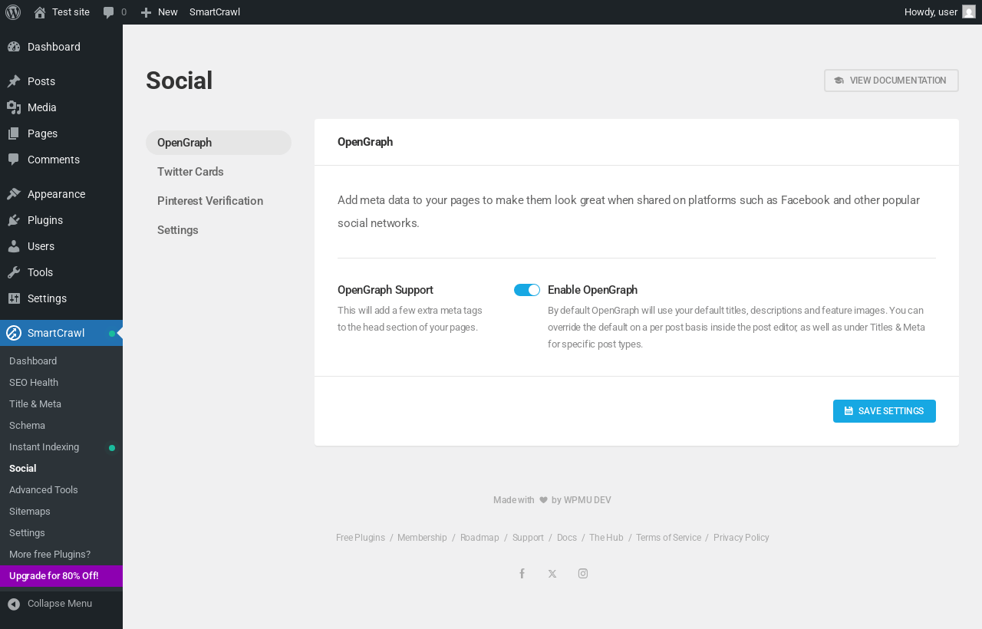Viewport: 982px width, 629px height.
Task: Open Terms of Service footer link
Action: (x=668, y=538)
